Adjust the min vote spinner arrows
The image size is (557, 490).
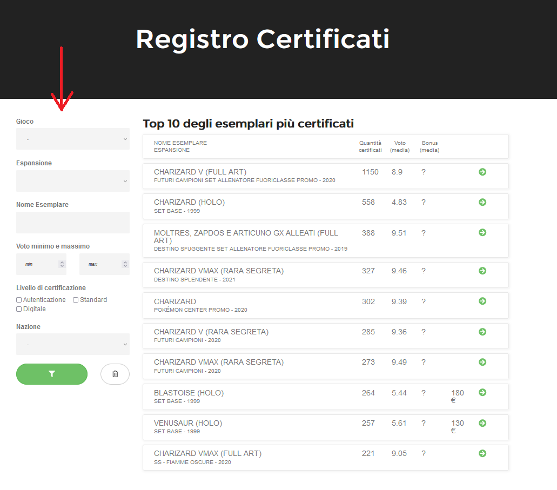click(62, 264)
